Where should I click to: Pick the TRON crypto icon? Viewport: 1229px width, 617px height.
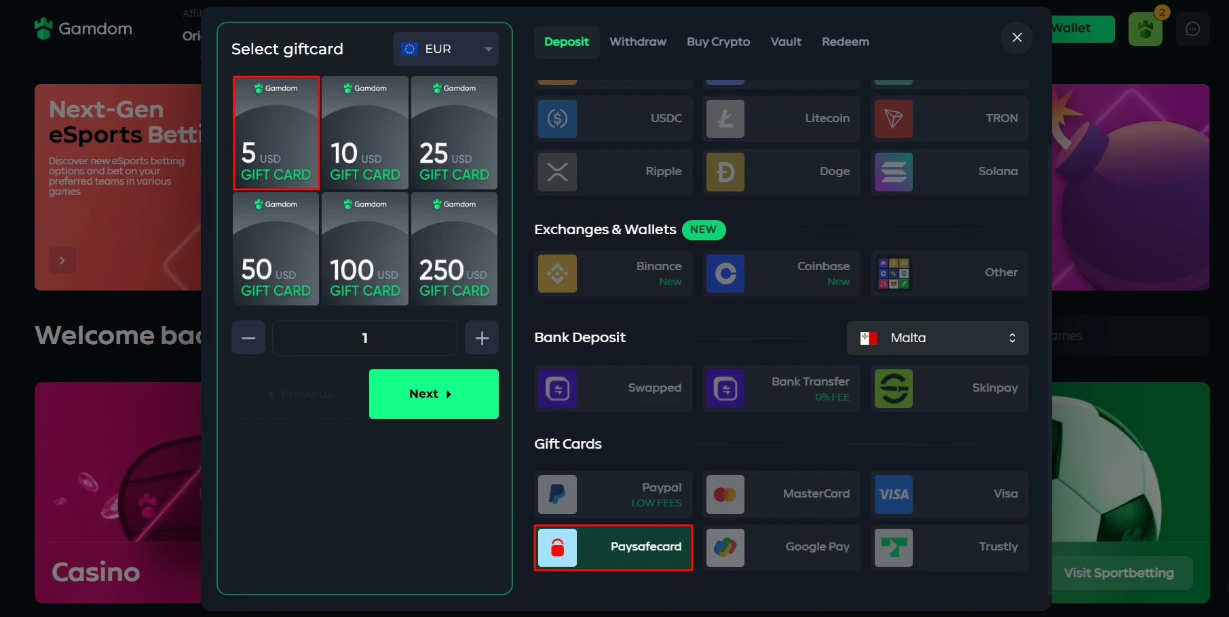pyautogui.click(x=894, y=119)
